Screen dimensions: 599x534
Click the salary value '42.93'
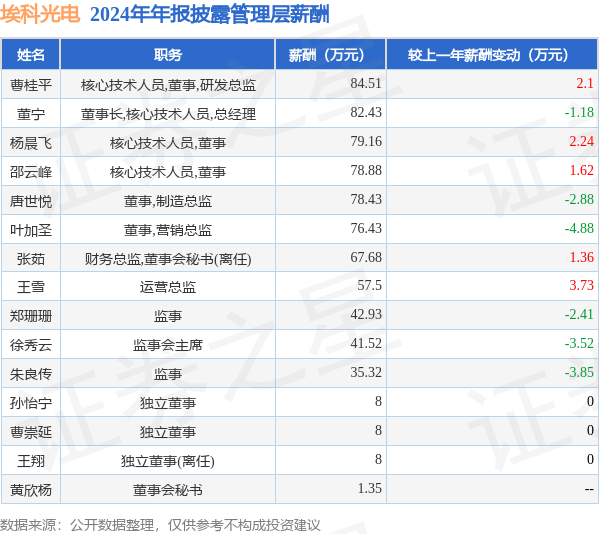click(366, 315)
